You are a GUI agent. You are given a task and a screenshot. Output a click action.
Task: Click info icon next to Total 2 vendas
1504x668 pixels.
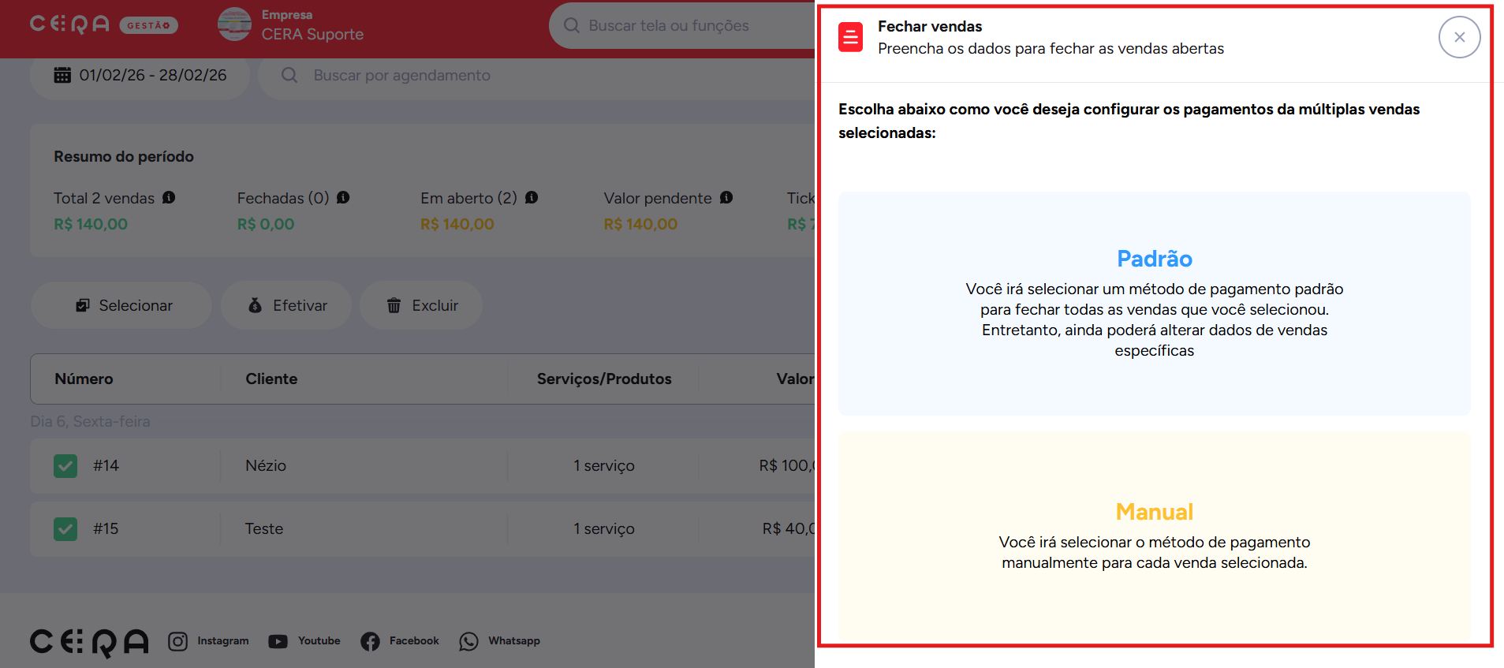point(169,198)
